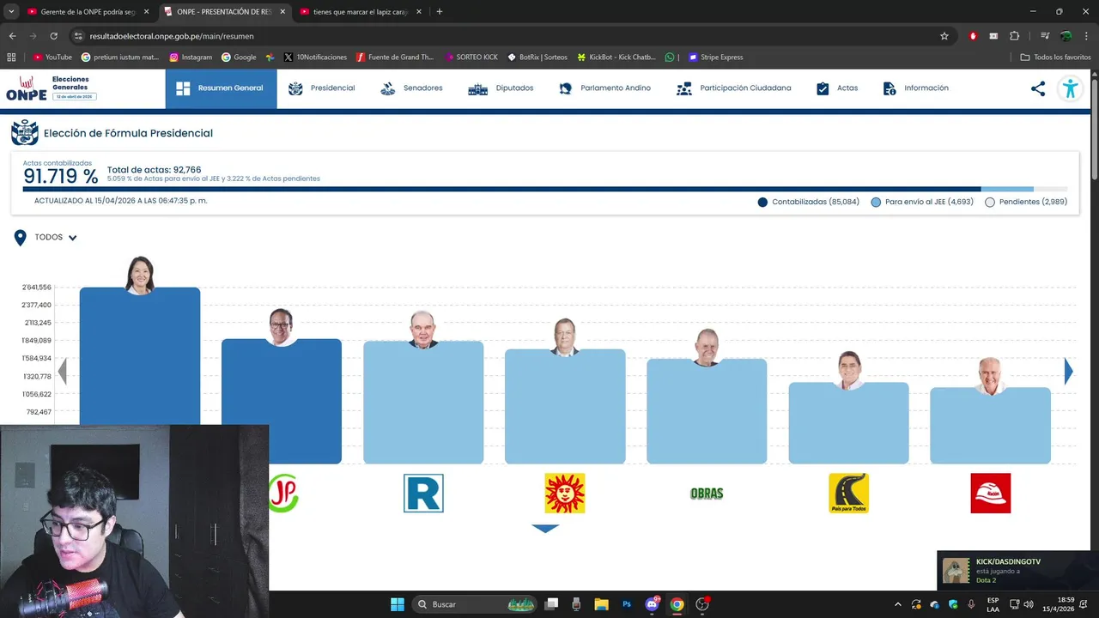1099x618 pixels.
Task: Open the Google bookmark
Action: [239, 58]
